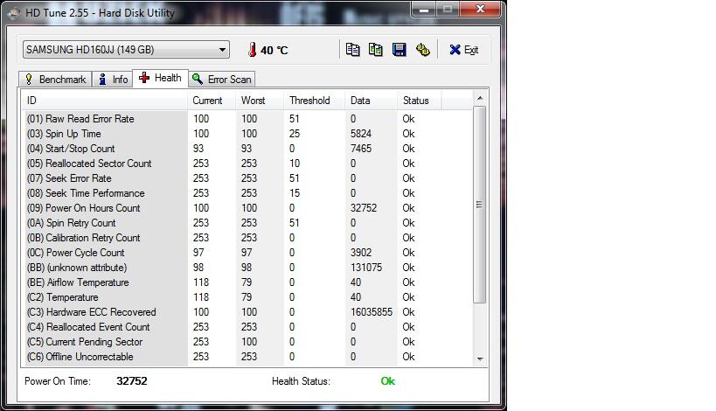Select the Airflow Temperature row
This screenshot has width=716, height=411.
click(247, 282)
